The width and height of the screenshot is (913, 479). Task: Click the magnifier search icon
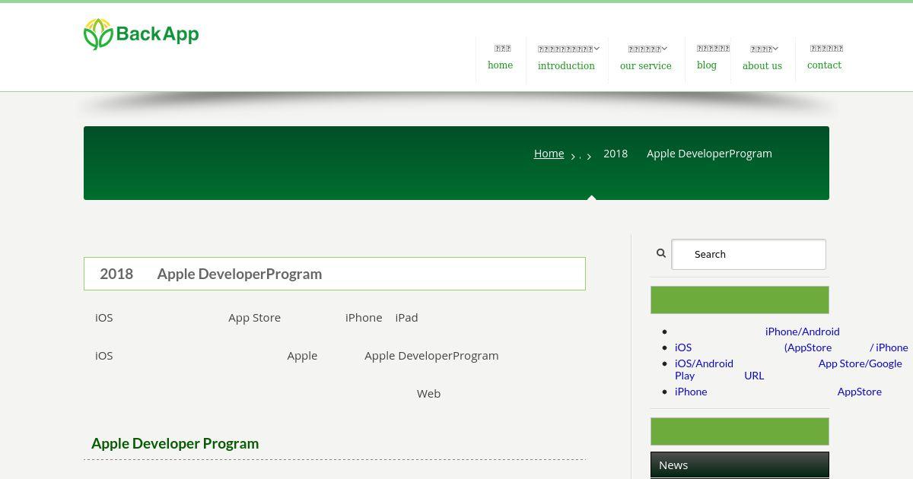coord(661,253)
